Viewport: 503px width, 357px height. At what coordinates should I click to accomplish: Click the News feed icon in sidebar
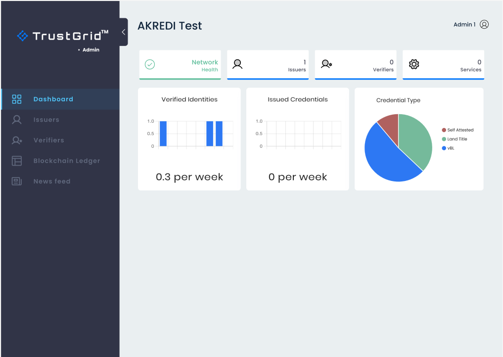(17, 181)
